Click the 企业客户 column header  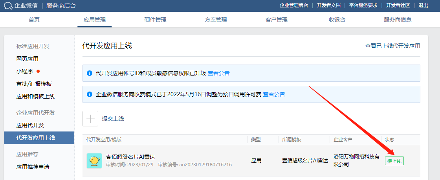pyautogui.click(x=343, y=139)
